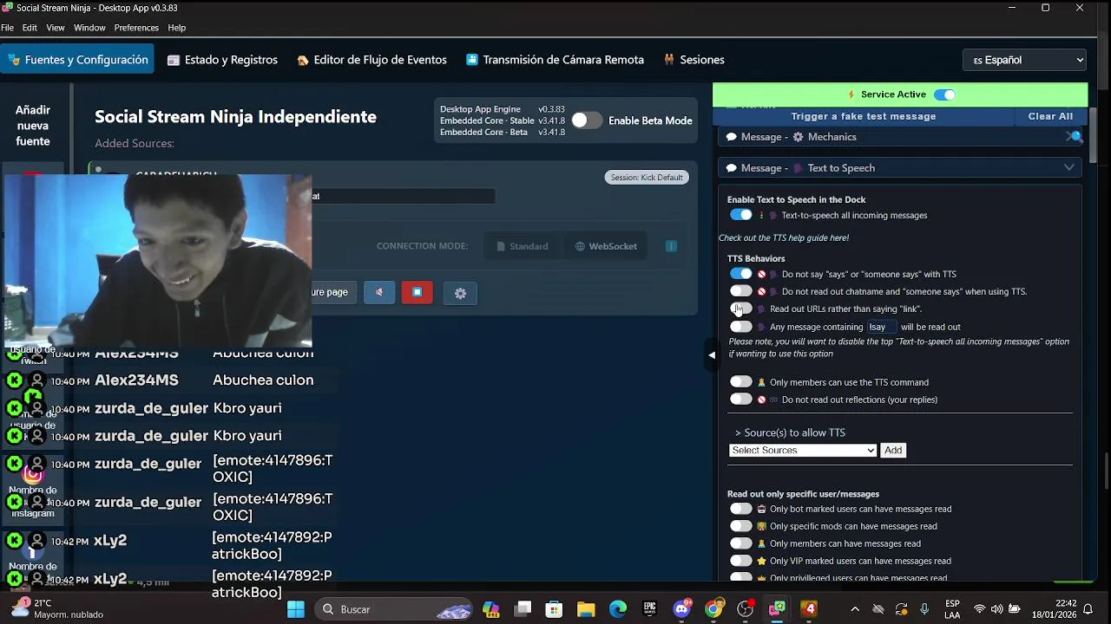Open the Preferences menu
The width and height of the screenshot is (1111, 624).
pyautogui.click(x=136, y=28)
